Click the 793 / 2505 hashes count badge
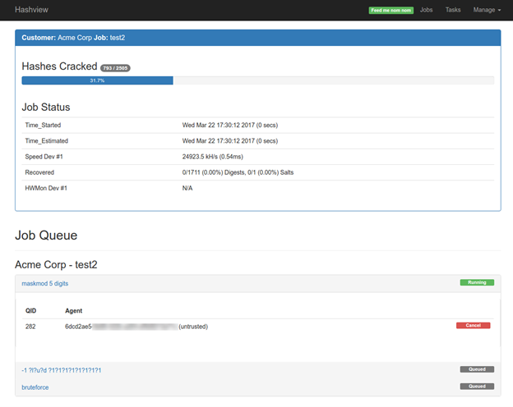This screenshot has height=407, width=513. (x=115, y=67)
